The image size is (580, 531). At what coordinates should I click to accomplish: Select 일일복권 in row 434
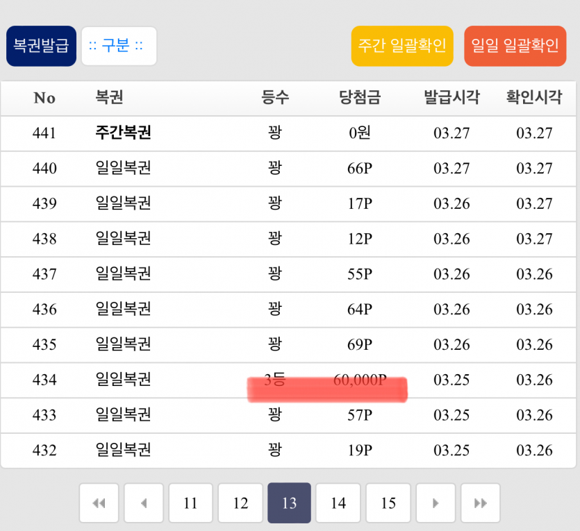coord(123,379)
